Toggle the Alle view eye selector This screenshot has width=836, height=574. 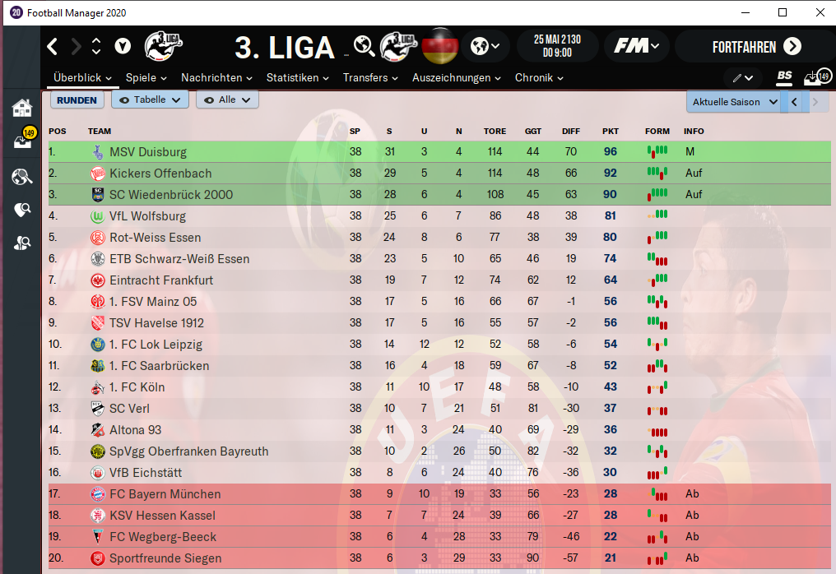tap(227, 100)
